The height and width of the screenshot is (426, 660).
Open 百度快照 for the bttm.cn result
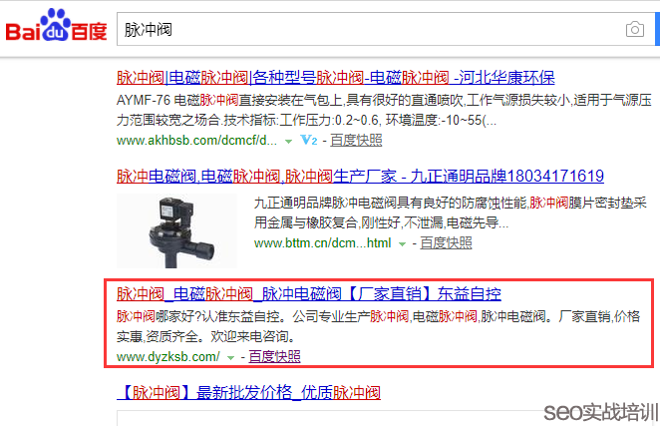click(446, 242)
